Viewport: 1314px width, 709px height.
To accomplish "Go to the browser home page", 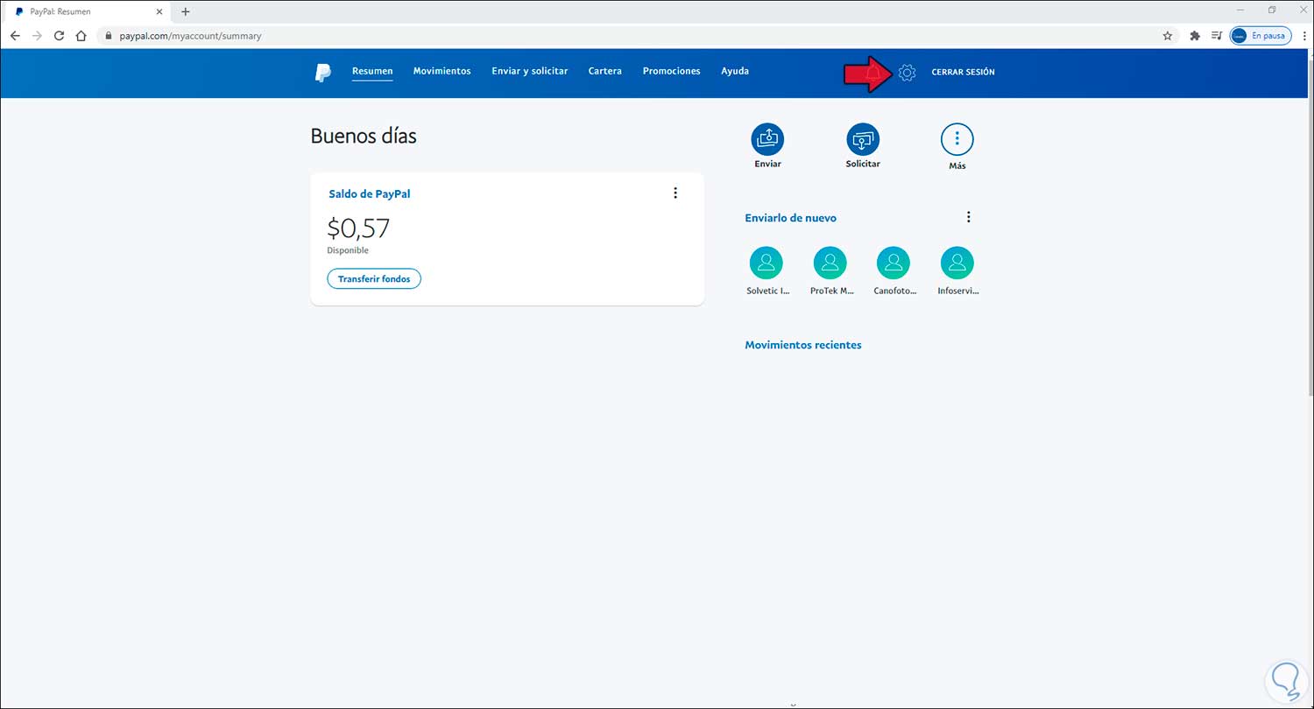I will tap(81, 36).
